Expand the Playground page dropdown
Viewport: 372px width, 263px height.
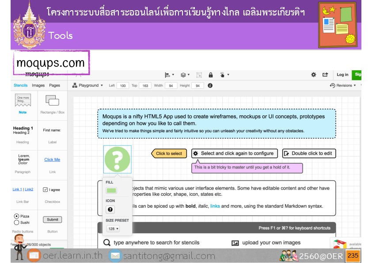pyautogui.click(x=87, y=85)
